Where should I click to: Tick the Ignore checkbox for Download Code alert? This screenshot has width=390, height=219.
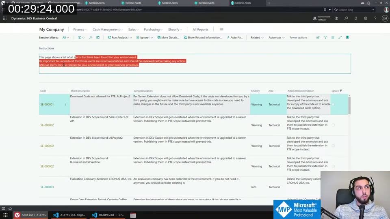pyautogui.click(x=333, y=105)
